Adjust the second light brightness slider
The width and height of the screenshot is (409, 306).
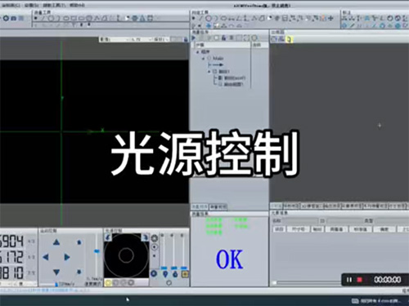pyautogui.click(x=173, y=268)
